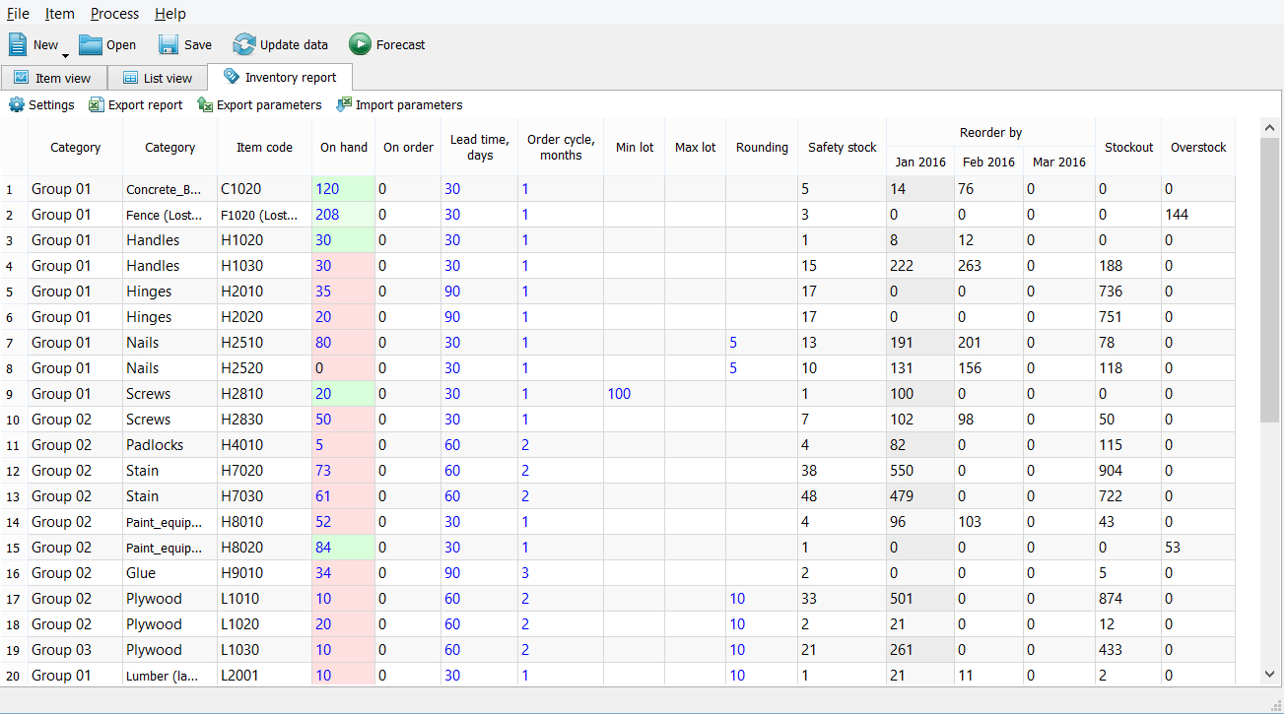Select the Min lot cell for H2810
The width and height of the screenshot is (1288, 715).
(x=634, y=394)
